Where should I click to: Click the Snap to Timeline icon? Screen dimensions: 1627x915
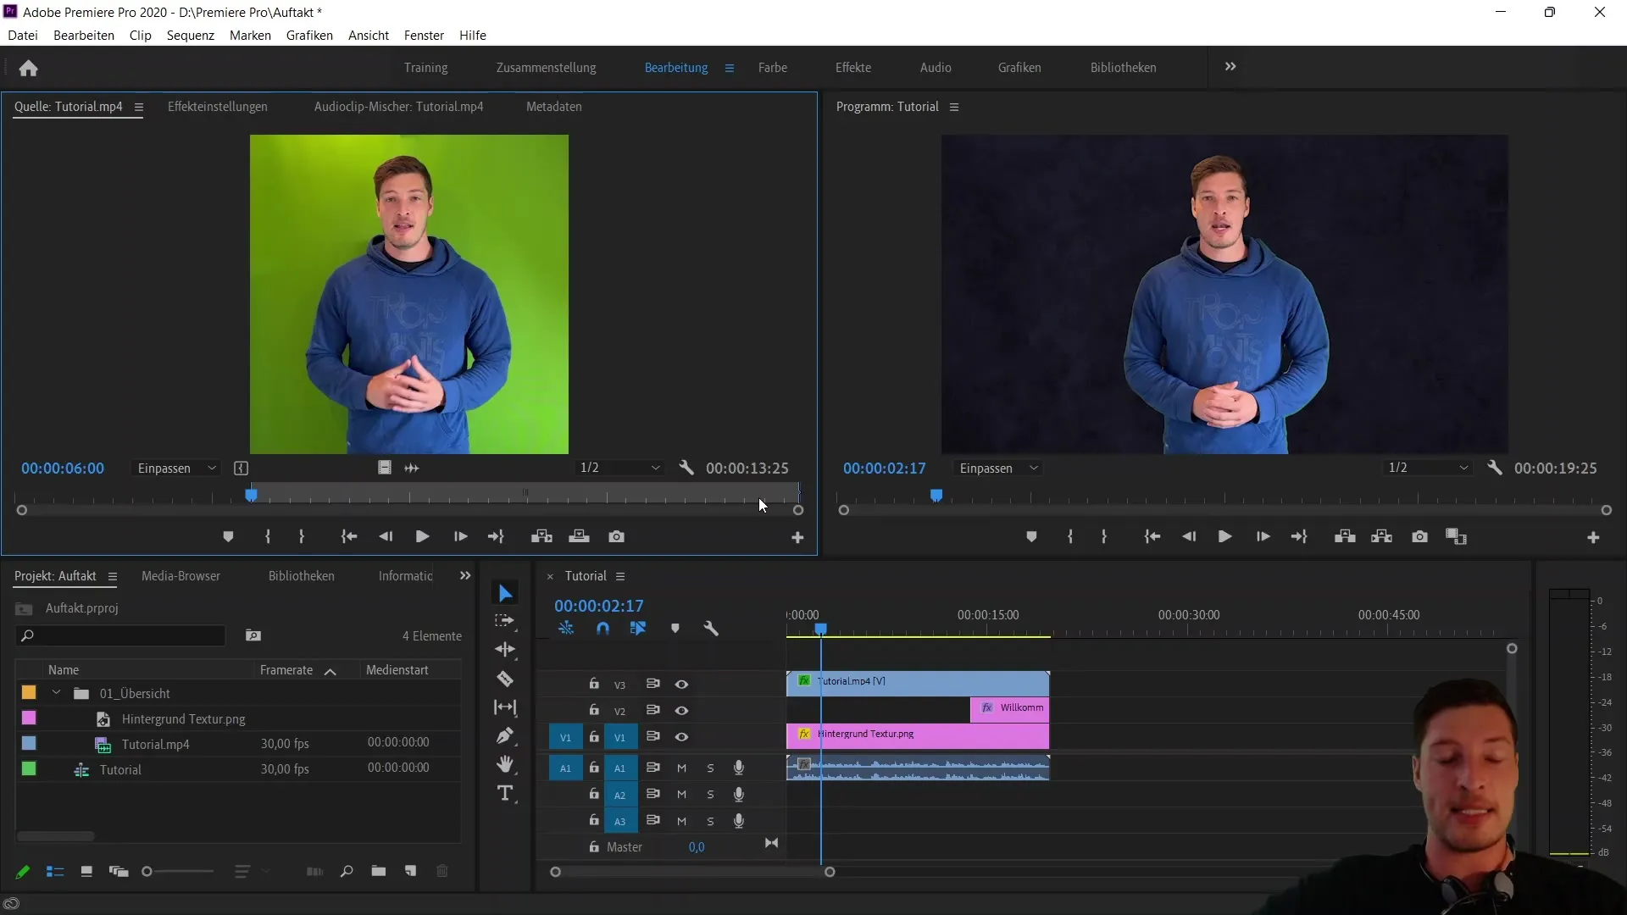[x=602, y=628]
